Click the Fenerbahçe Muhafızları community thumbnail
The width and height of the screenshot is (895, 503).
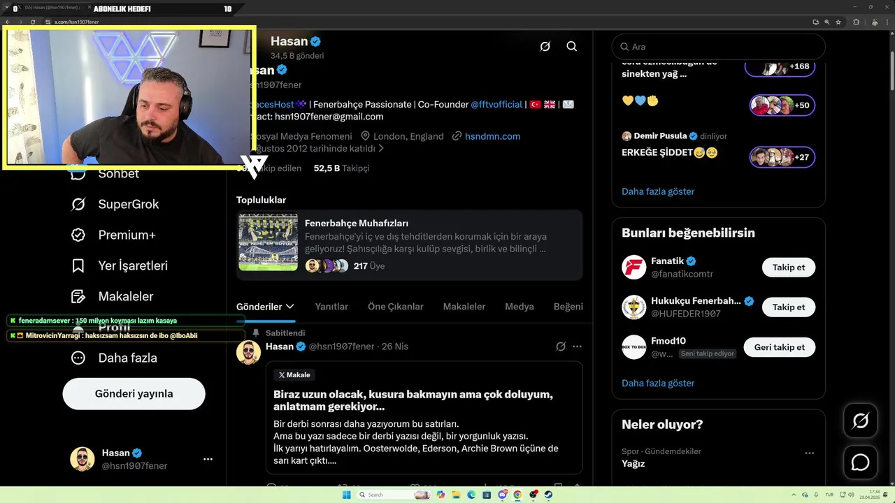(x=268, y=242)
